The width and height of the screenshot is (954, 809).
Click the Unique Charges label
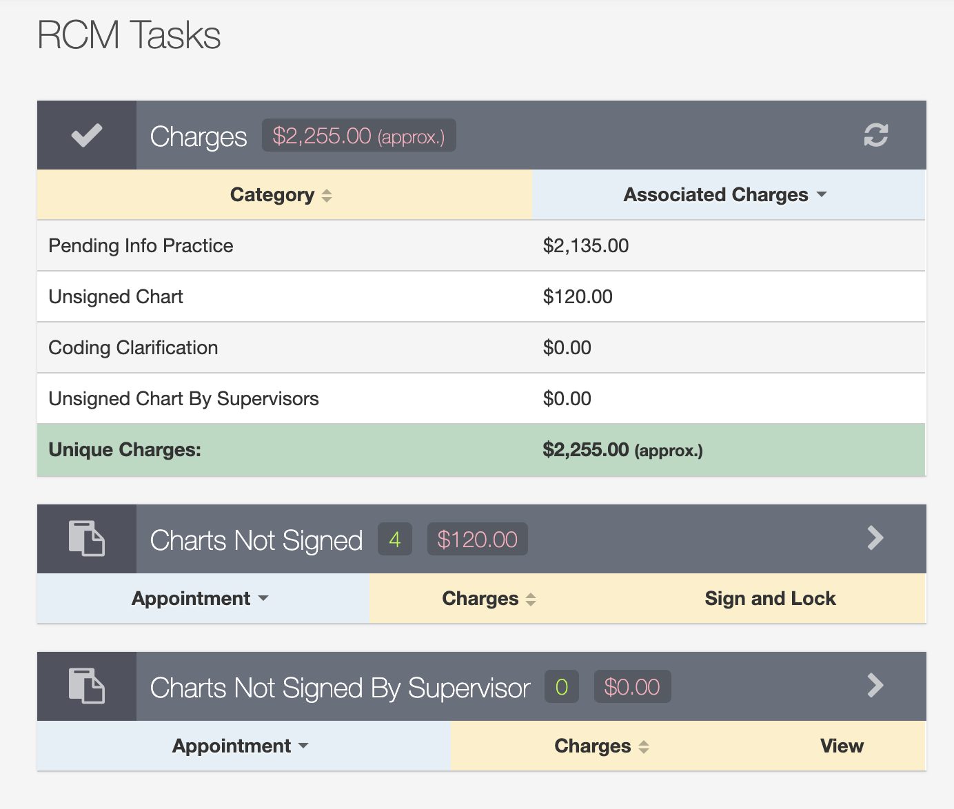pyautogui.click(x=125, y=450)
